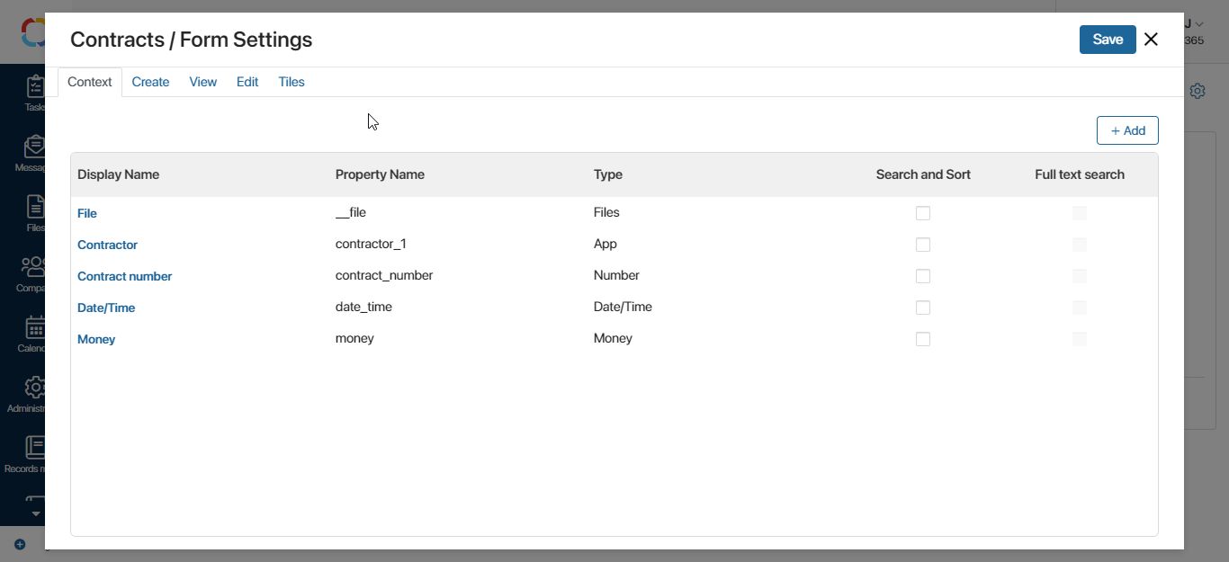Select the date_time property name cell
The width and height of the screenshot is (1229, 562).
click(x=363, y=307)
